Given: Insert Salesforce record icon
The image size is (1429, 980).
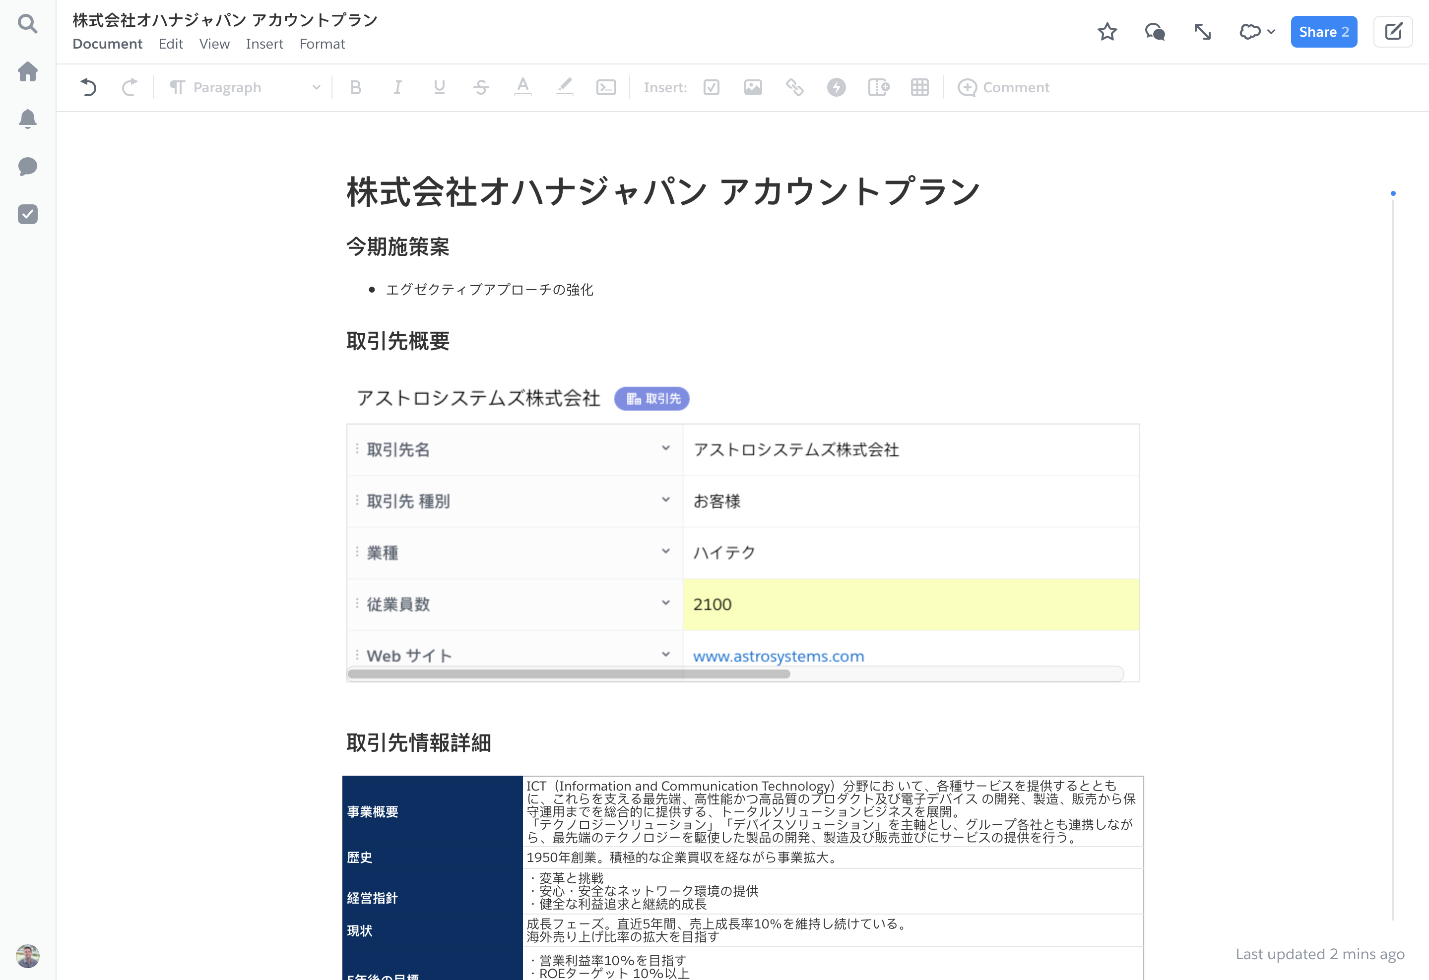Looking at the screenshot, I should (x=878, y=87).
